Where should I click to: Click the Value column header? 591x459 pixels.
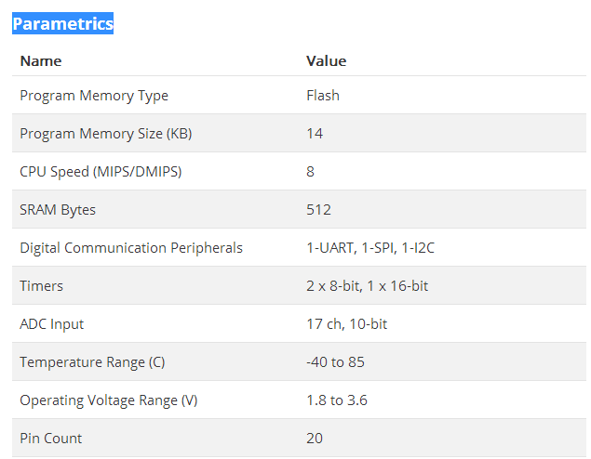[326, 61]
